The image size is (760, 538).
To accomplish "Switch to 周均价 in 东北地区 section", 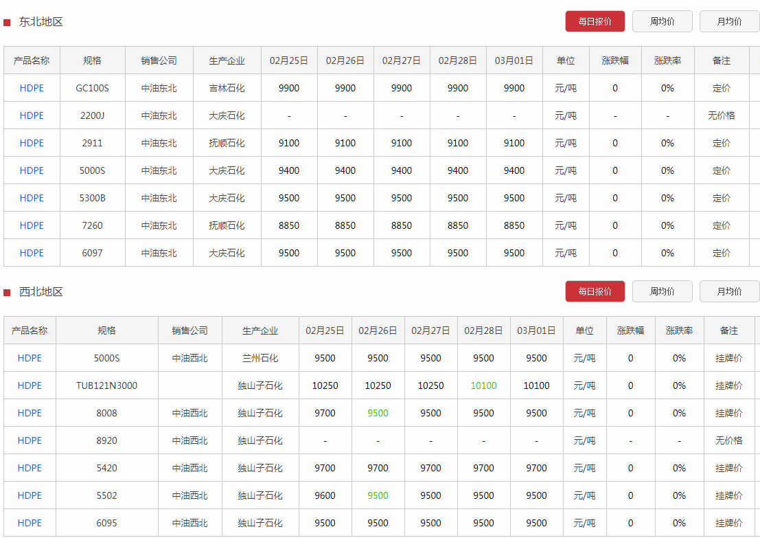I will [662, 21].
